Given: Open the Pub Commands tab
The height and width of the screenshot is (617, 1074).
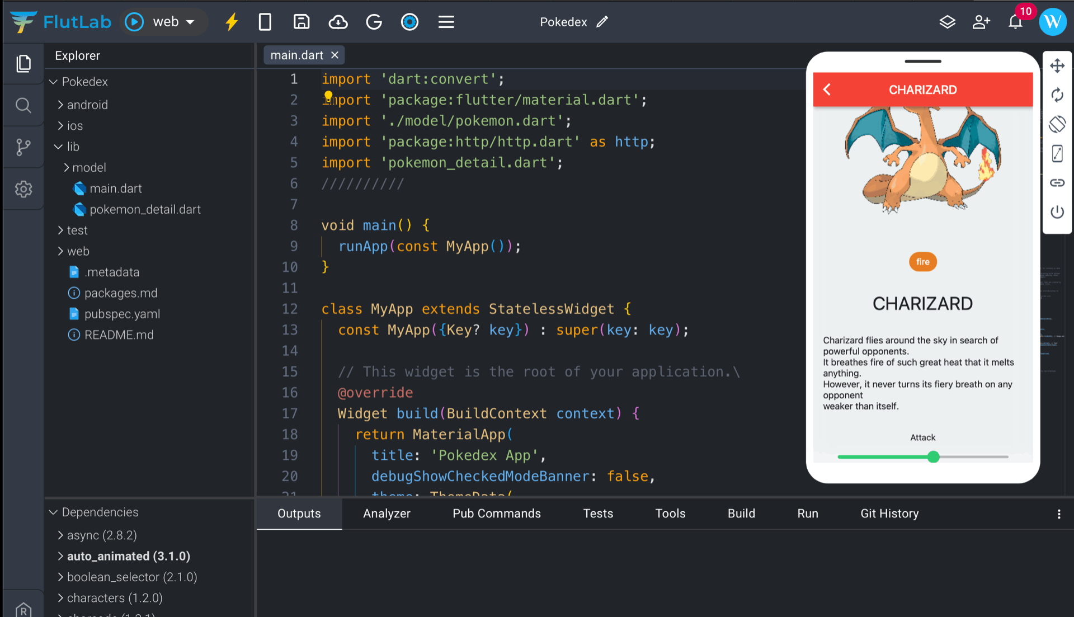Looking at the screenshot, I should 496,514.
